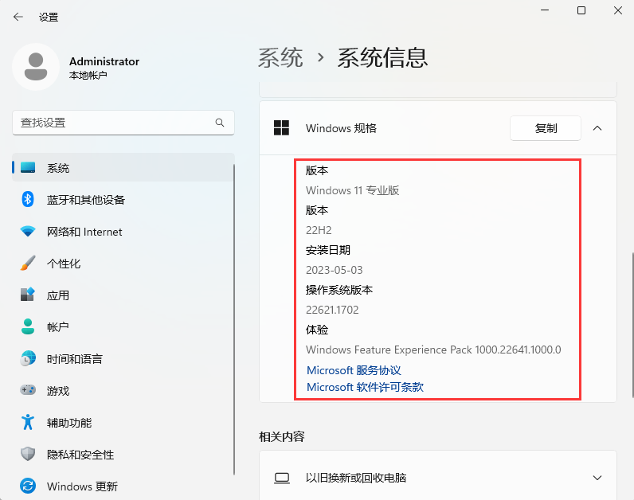This screenshot has height=500, width=634.
Task: Click the sidebar vertical scrollbar
Action: [234, 319]
